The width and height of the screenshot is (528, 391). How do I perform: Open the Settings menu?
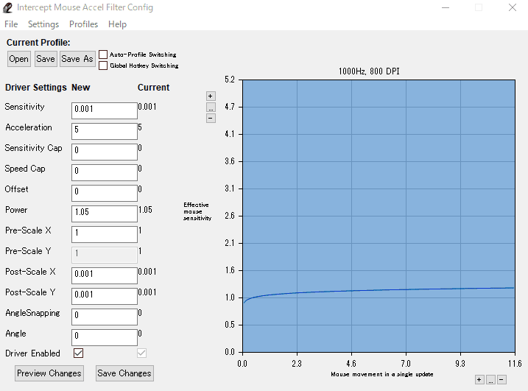[43, 24]
